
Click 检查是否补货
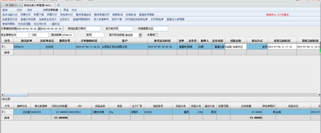tap(10, 20)
